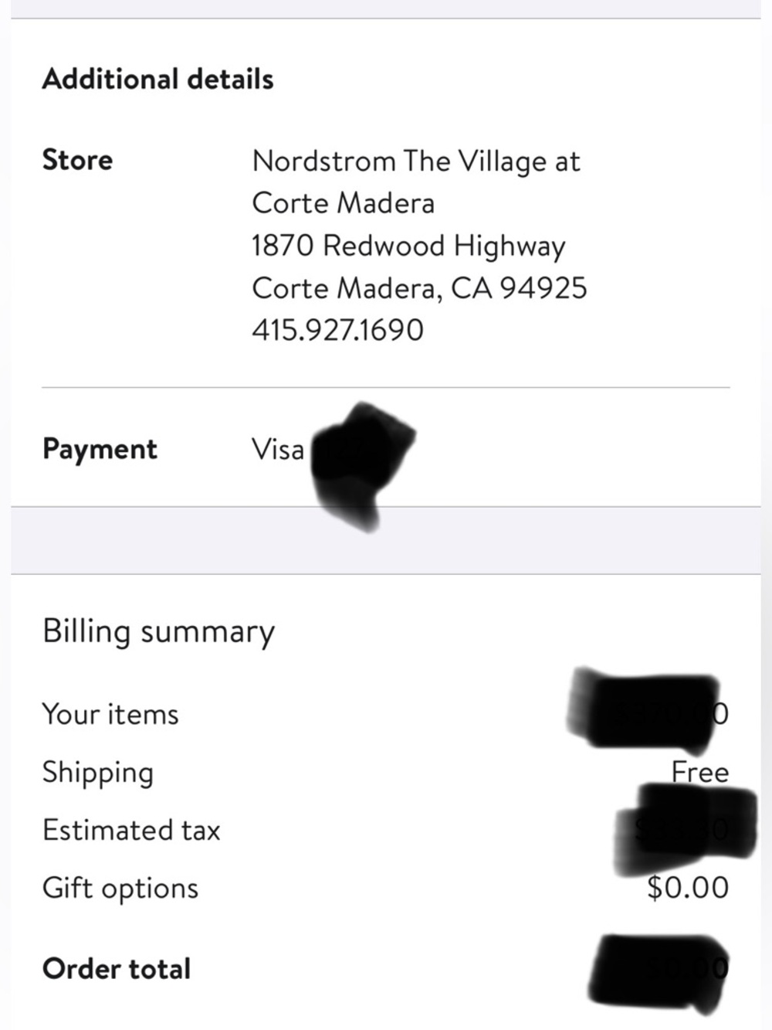Select the Order total label
Viewport: 772px width, 1030px height.
tap(117, 968)
